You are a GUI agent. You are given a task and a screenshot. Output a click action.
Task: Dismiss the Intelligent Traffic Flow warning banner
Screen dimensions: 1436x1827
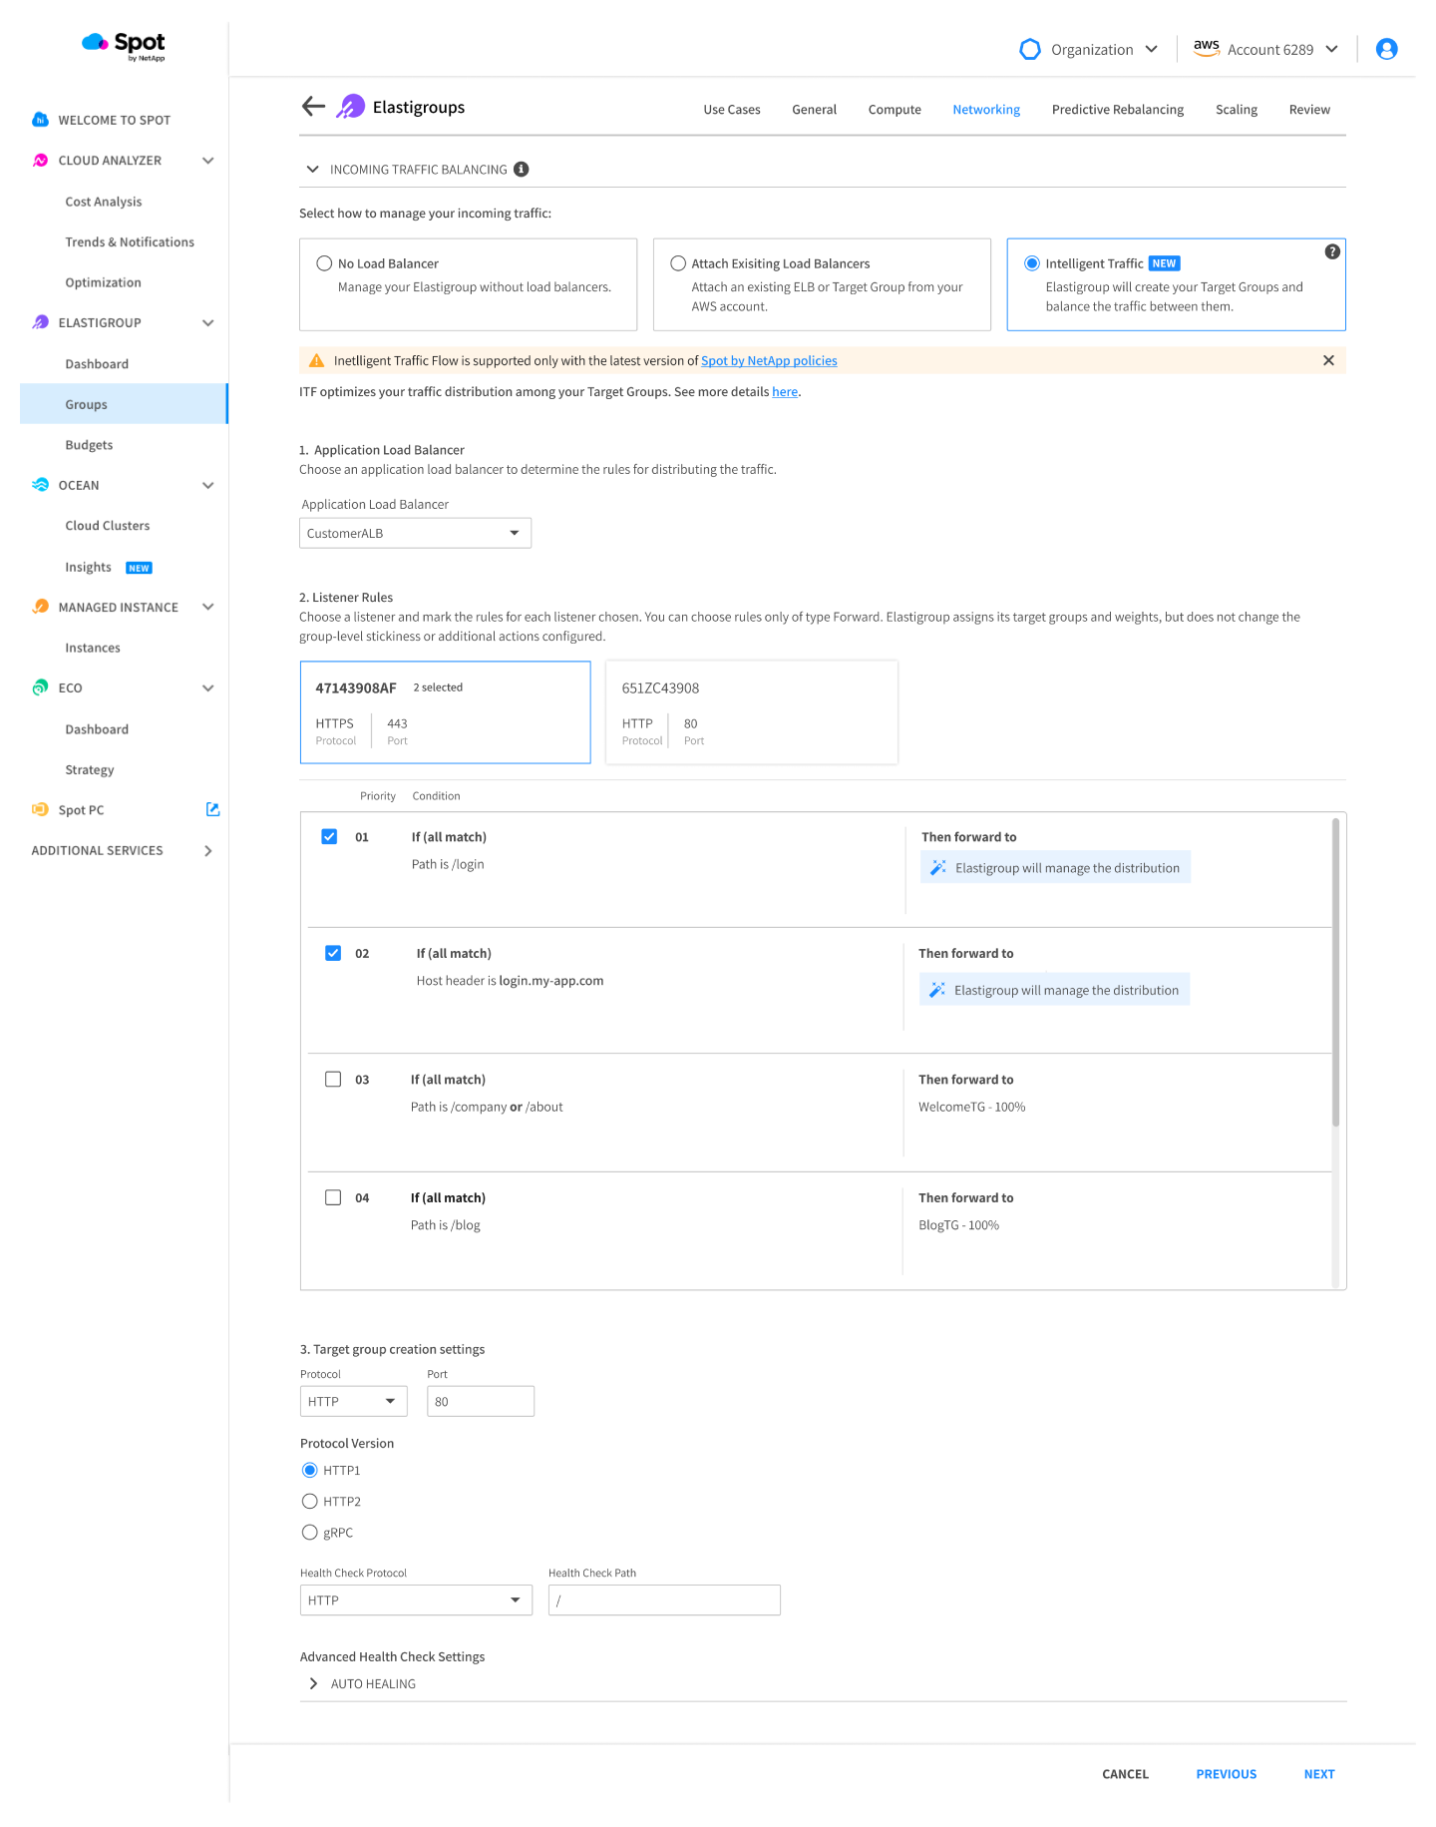[x=1327, y=361]
